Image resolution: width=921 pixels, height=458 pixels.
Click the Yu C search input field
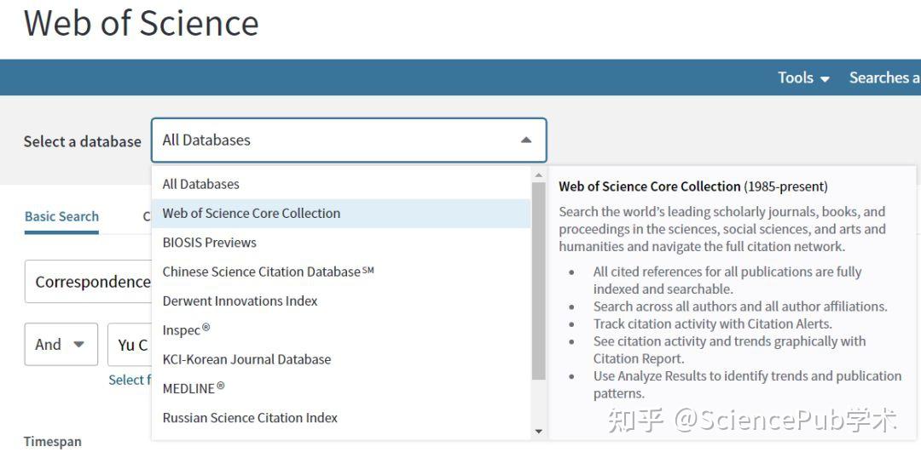[132, 345]
